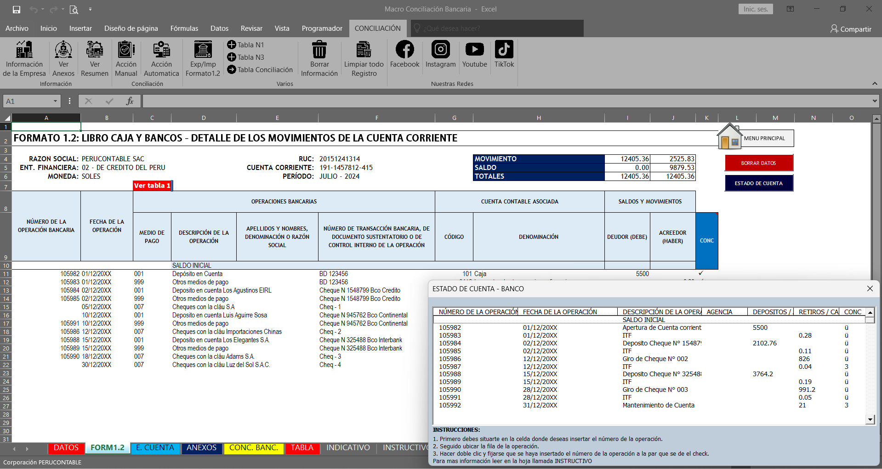
Task: Click column H header
Action: [x=539, y=118]
